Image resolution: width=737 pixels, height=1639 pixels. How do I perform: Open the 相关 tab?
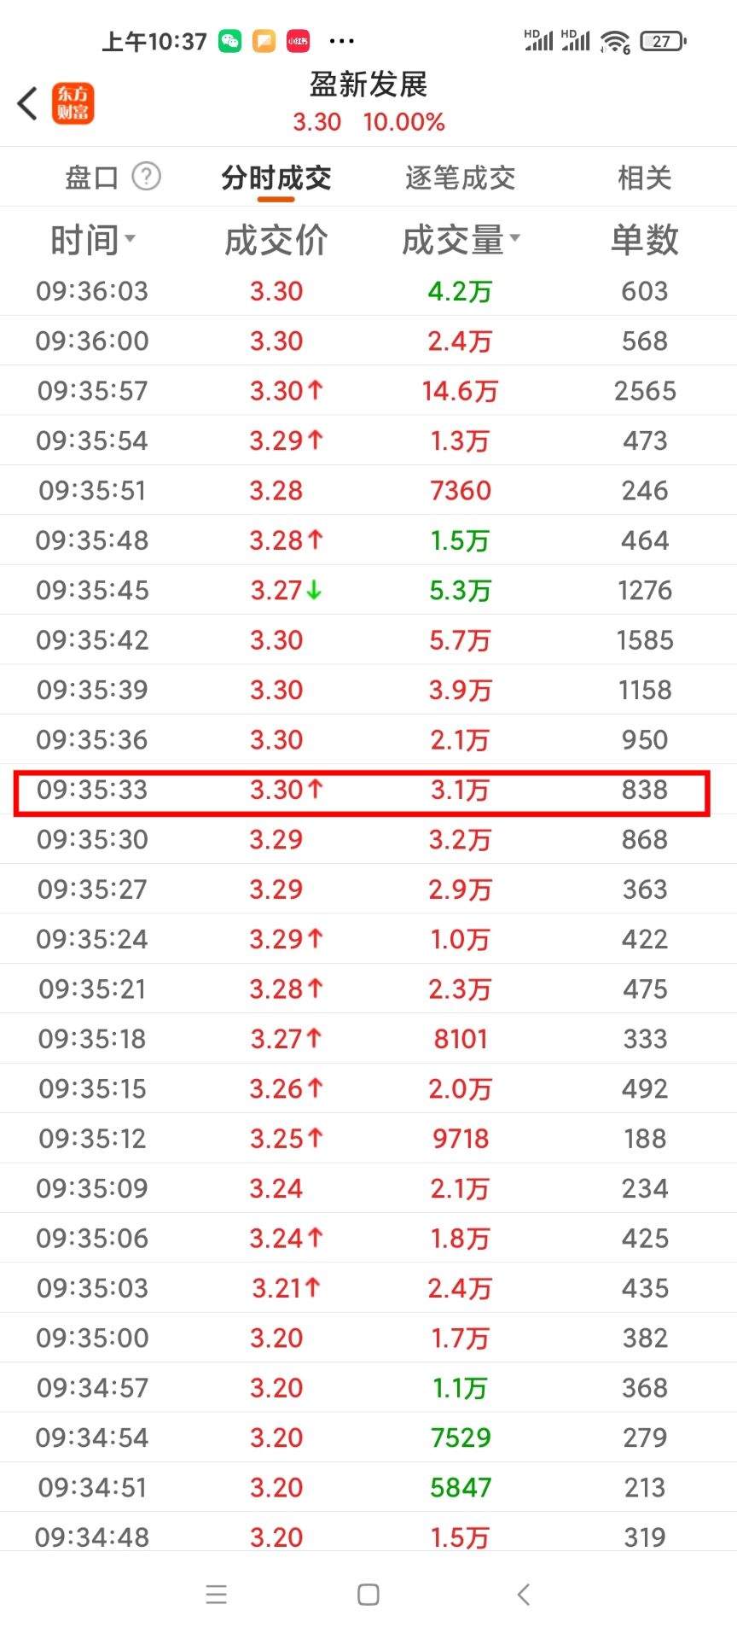point(645,178)
